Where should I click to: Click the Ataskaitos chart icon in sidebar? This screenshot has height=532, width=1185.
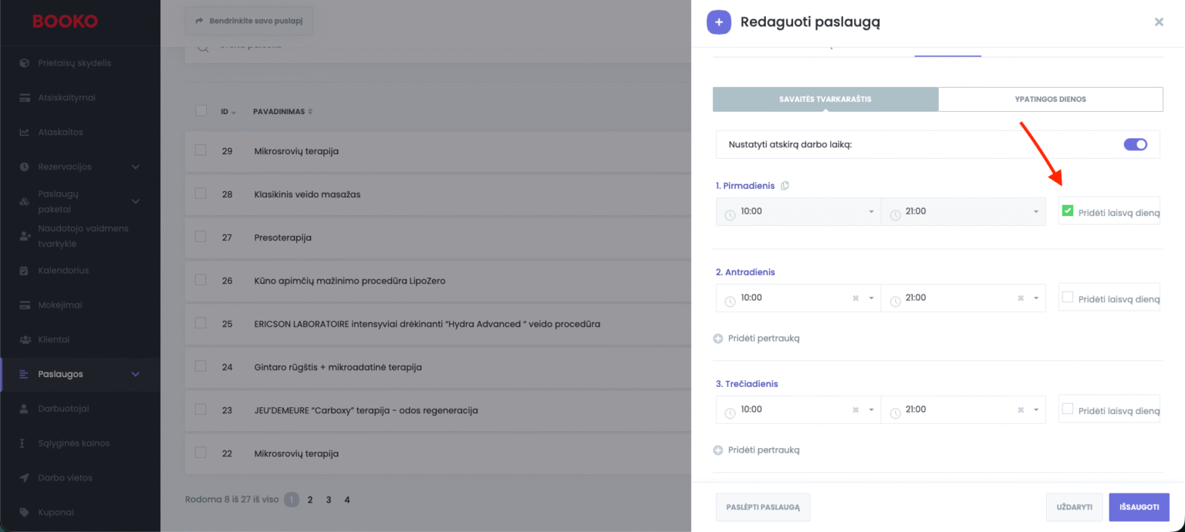click(24, 132)
